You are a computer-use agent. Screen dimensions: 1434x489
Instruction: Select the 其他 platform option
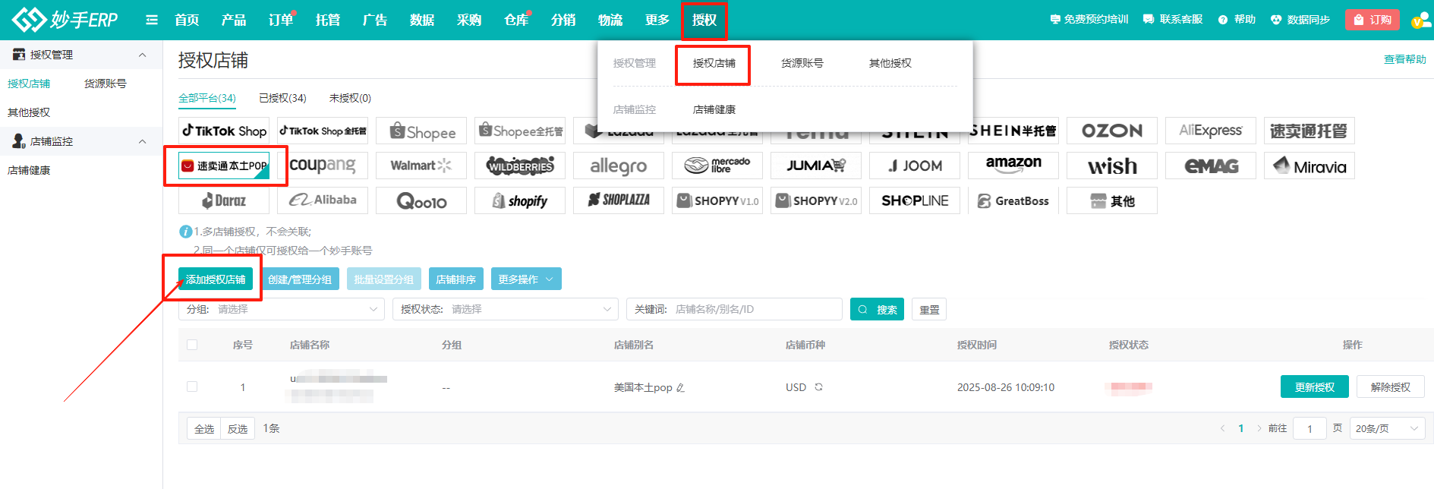pyautogui.click(x=1112, y=200)
